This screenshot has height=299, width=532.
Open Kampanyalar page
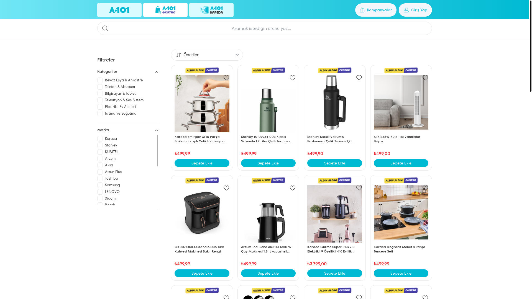coord(376,10)
